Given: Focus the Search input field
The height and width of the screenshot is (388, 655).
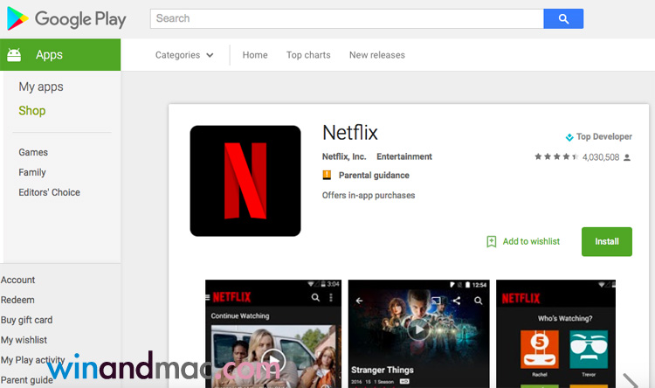Looking at the screenshot, I should pyautogui.click(x=347, y=18).
